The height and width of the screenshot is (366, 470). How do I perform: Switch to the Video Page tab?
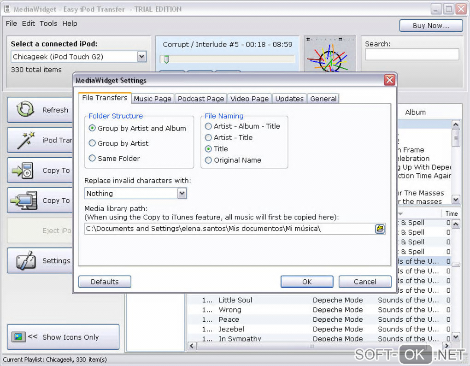pos(249,99)
